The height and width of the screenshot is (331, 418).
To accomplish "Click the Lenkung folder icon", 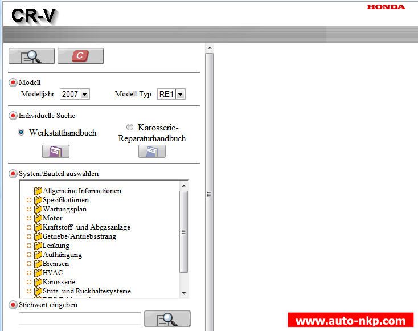I will pos(38,246).
